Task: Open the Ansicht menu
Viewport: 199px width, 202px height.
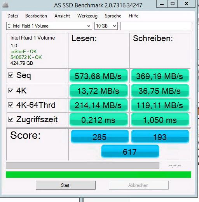Action: [62, 16]
